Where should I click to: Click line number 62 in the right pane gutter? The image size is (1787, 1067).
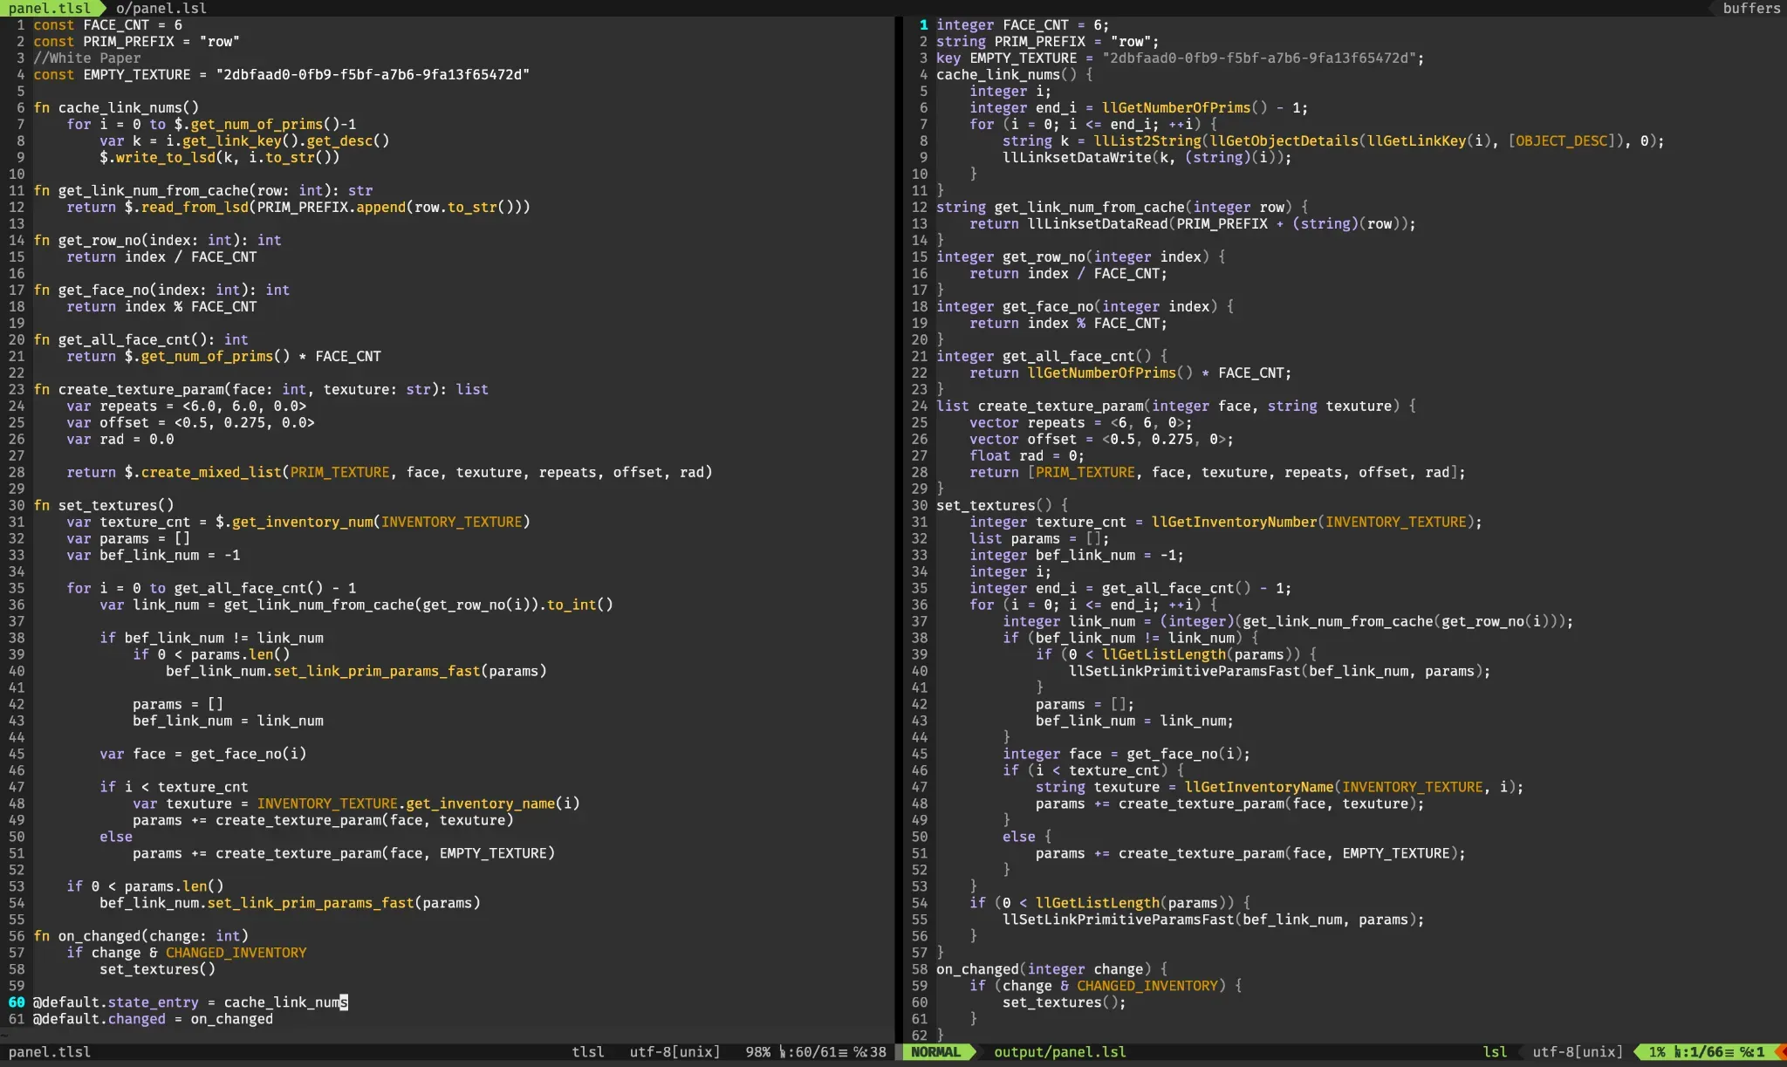pos(920,1036)
